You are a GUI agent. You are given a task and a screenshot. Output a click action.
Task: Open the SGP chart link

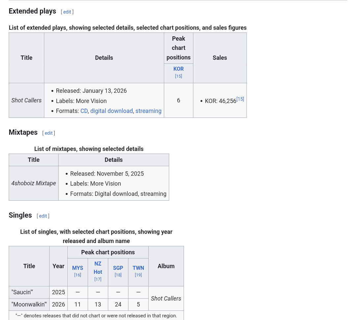(118, 268)
